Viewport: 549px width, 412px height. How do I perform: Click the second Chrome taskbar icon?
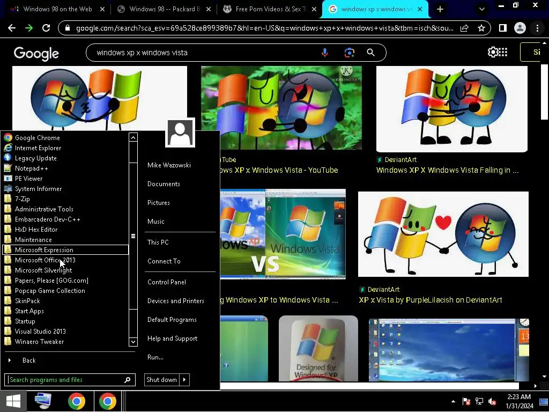click(x=107, y=401)
